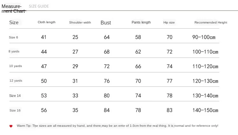Click the Pants length column header
This screenshot has width=238, height=135.
[141, 22]
